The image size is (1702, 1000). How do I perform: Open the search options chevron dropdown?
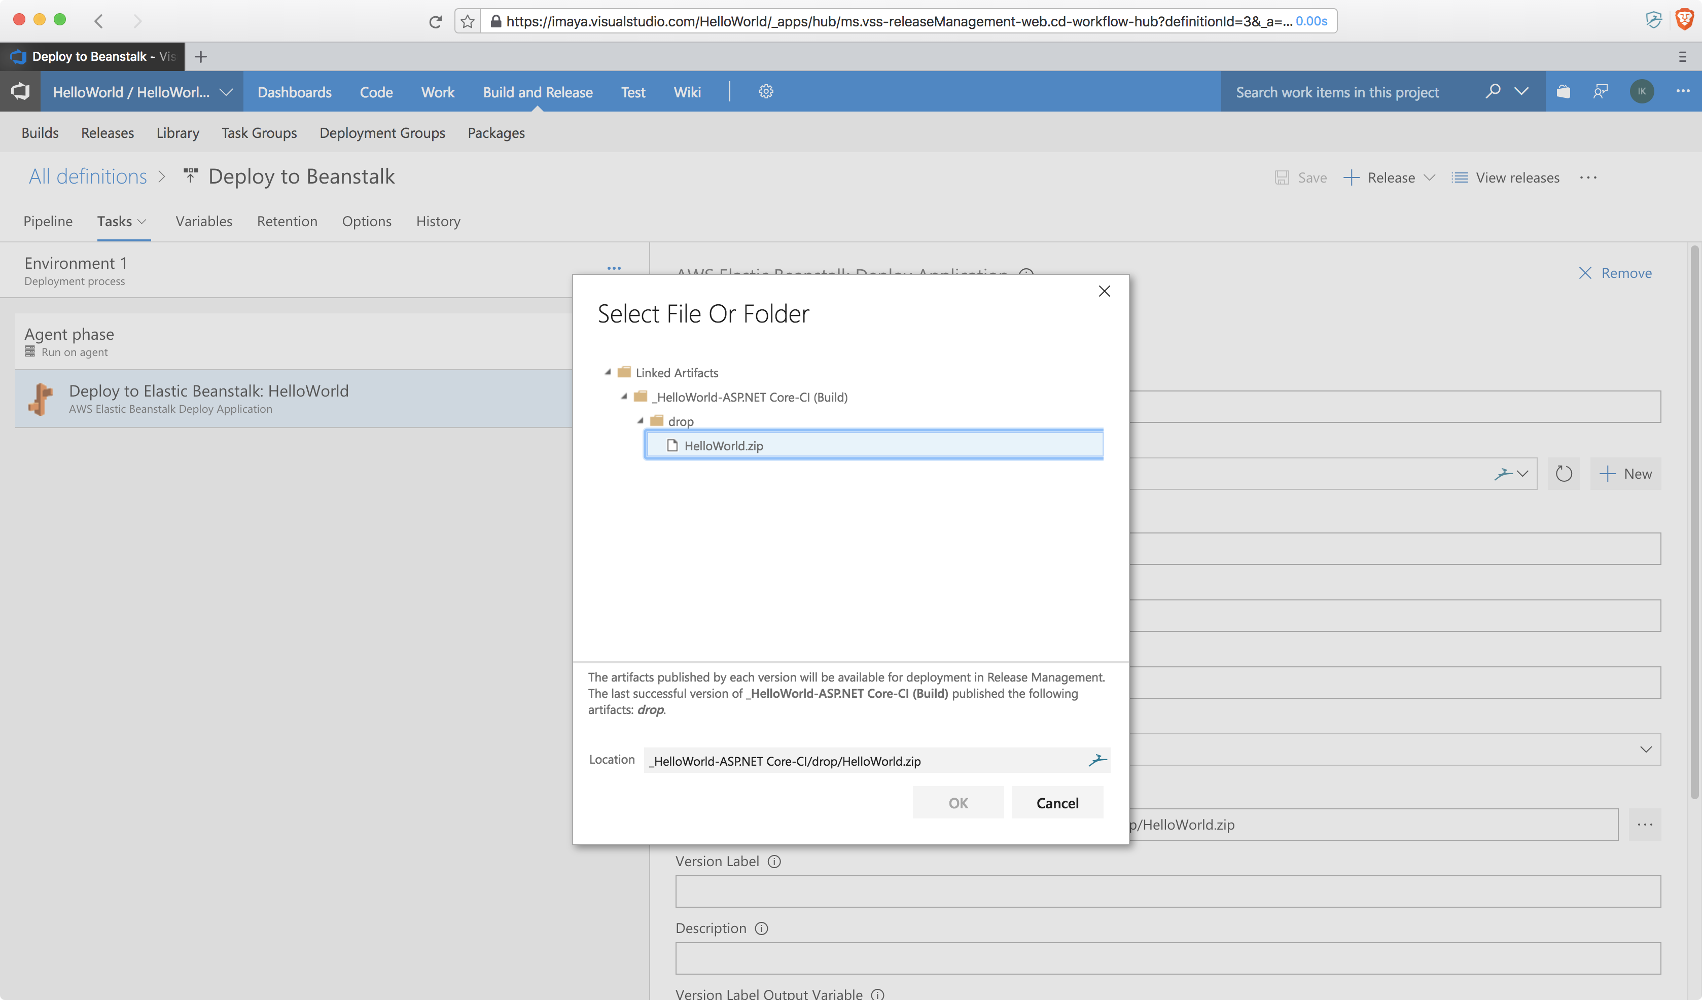point(1521,91)
